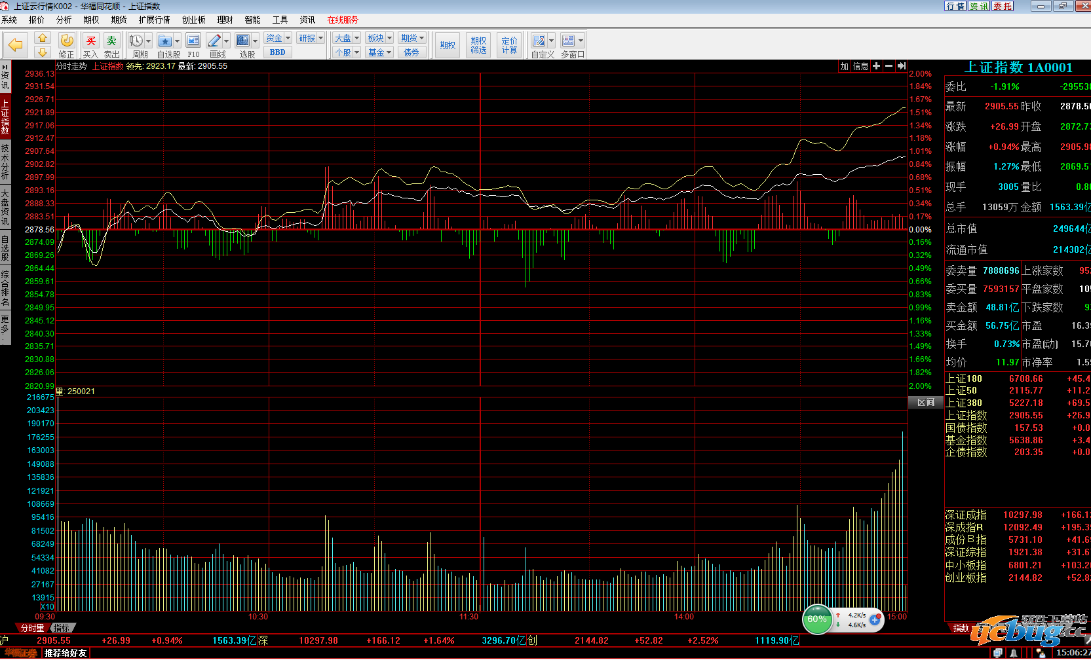1091x660 pixels.
Task: Click the 自定义 customize icon
Action: coord(539,41)
